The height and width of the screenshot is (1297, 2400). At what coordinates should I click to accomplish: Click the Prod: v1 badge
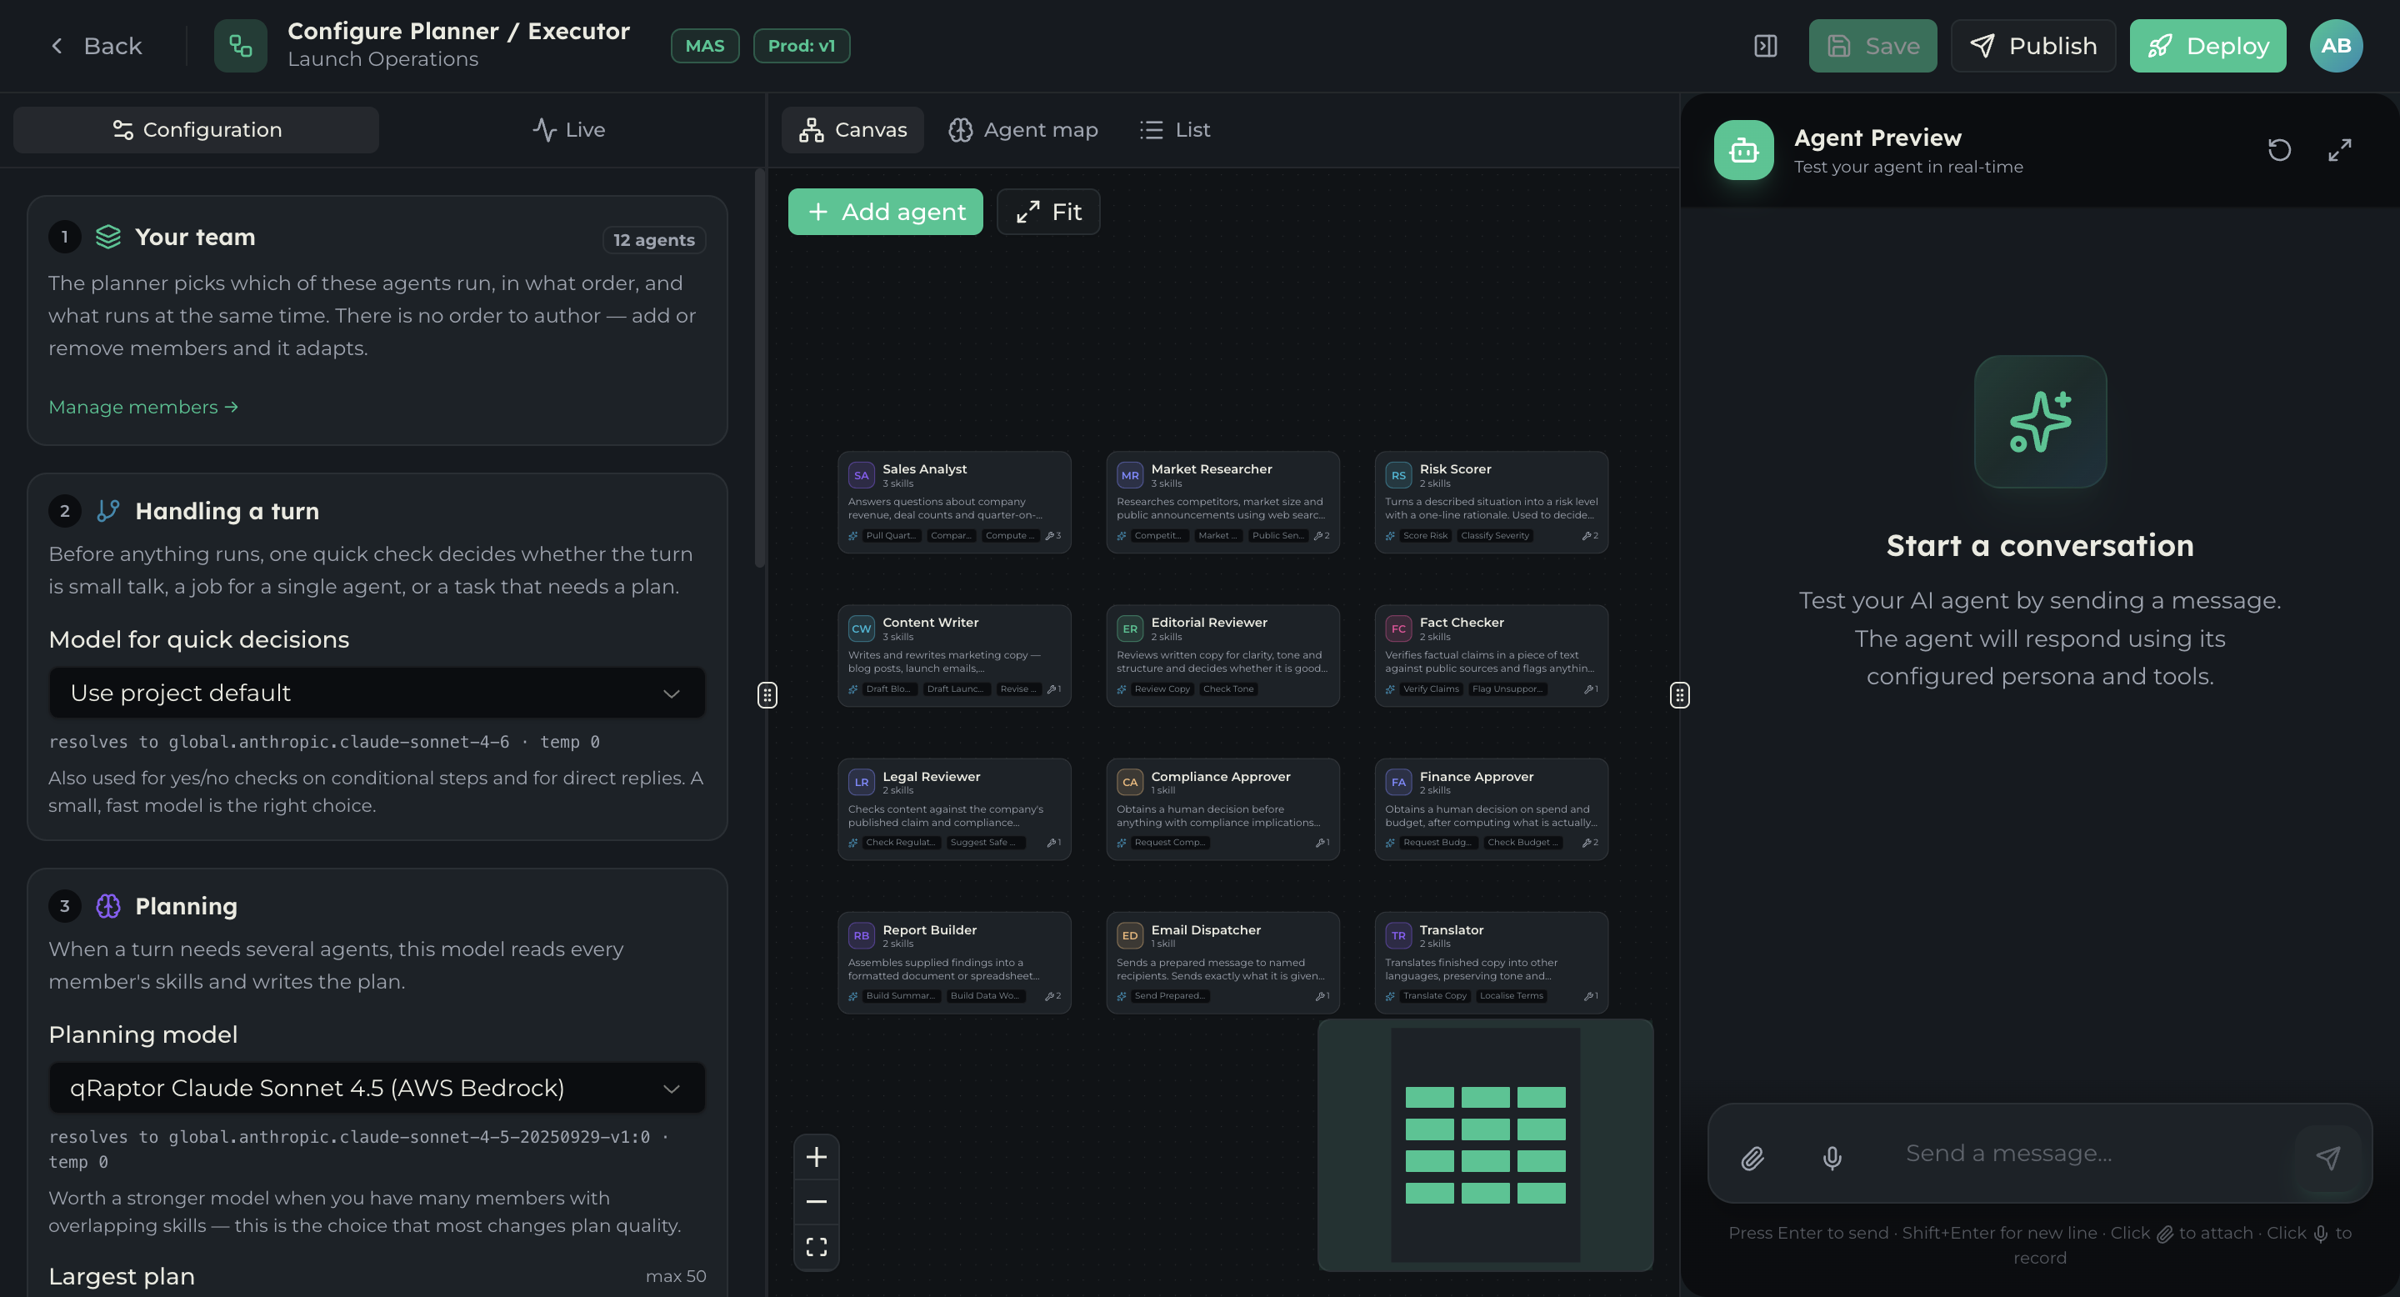[801, 46]
